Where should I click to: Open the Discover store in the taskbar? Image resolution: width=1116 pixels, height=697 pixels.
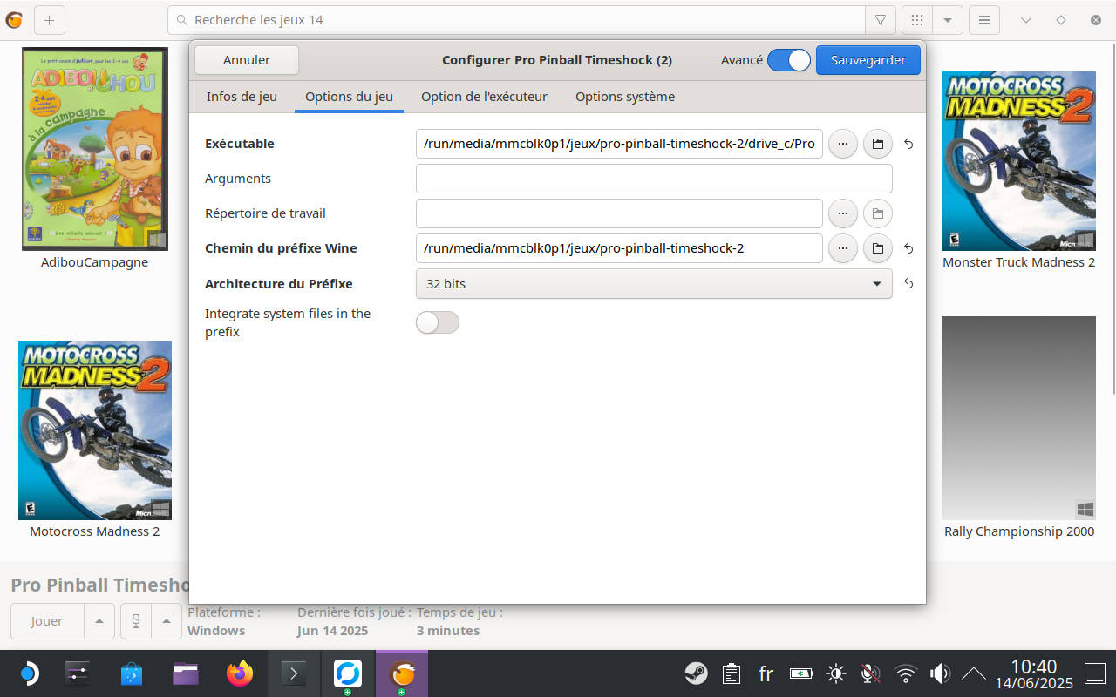coord(132,673)
